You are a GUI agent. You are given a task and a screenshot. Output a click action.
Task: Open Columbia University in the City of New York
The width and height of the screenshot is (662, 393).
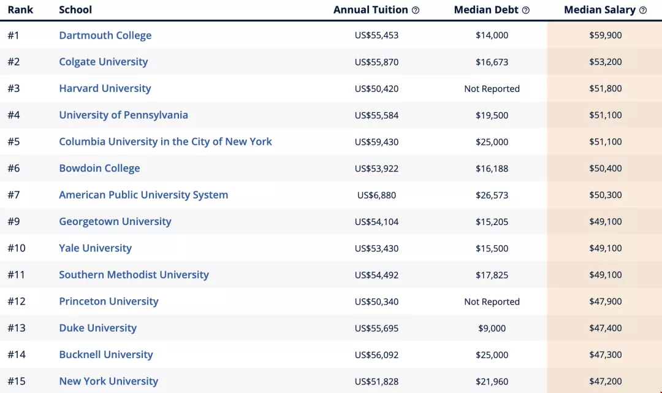[165, 142]
